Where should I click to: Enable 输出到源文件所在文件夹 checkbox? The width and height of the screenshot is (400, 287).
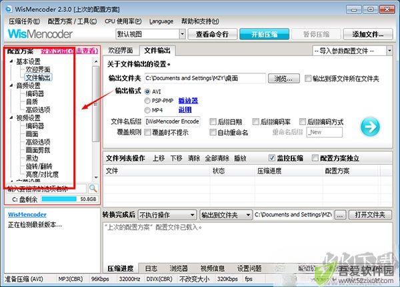pos(308,78)
